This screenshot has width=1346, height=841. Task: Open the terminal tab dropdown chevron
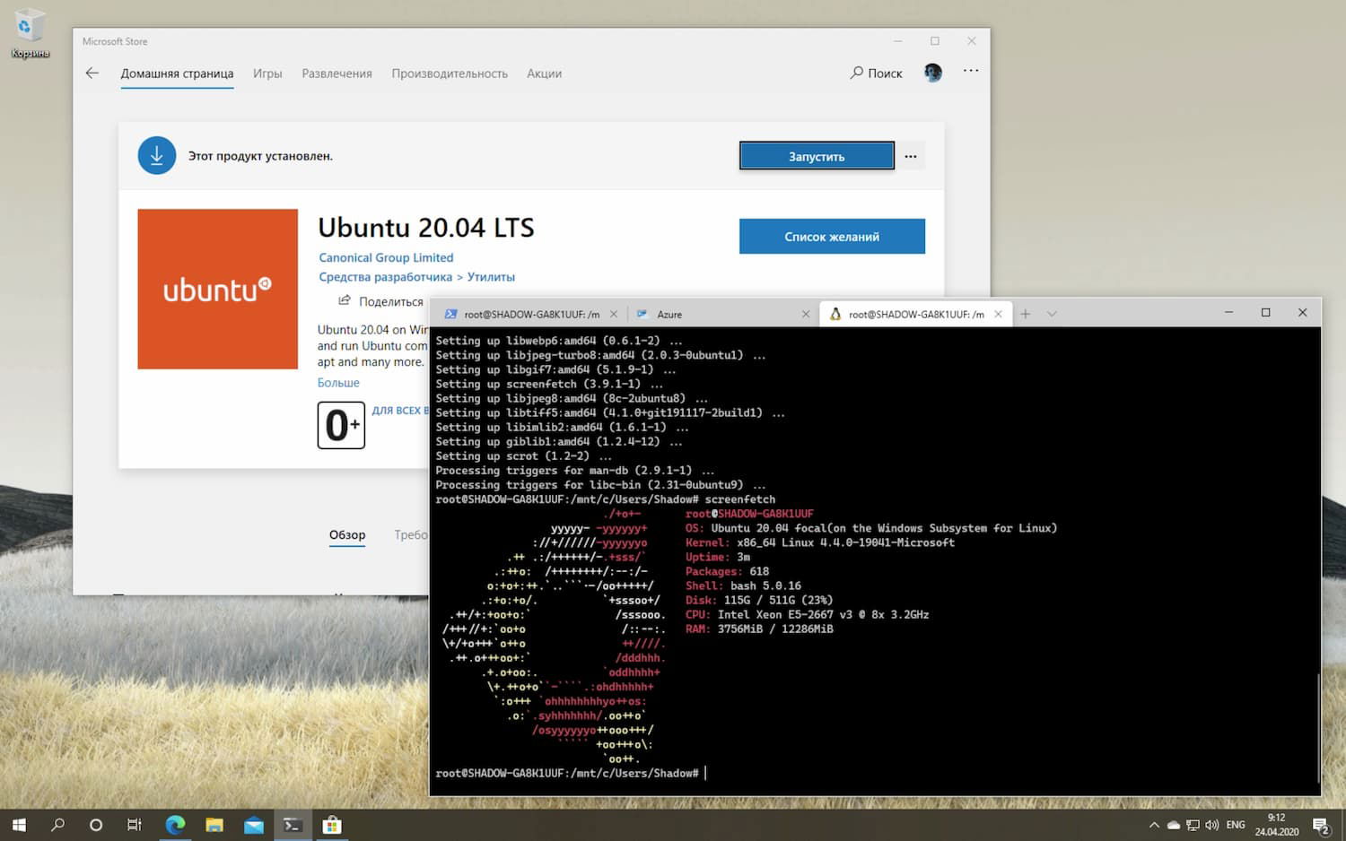(x=1051, y=313)
